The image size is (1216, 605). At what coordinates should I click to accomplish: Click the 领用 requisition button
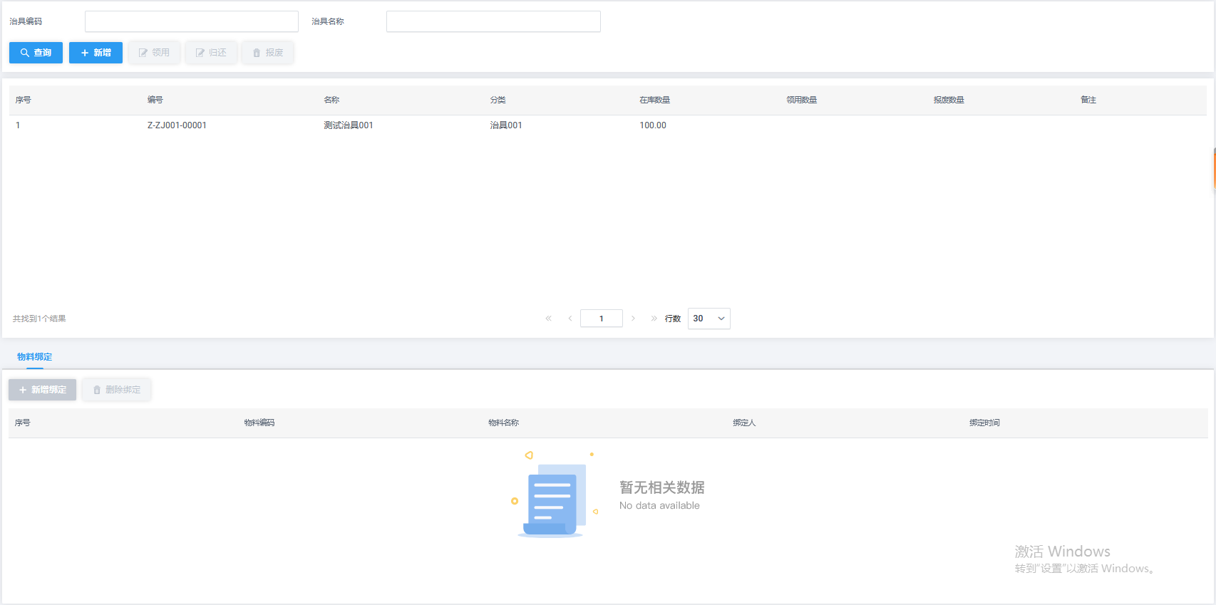[154, 53]
